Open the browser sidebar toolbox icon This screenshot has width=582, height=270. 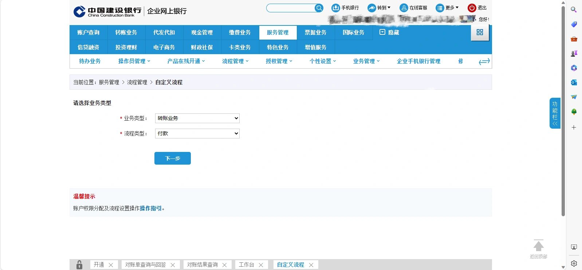[x=574, y=39]
